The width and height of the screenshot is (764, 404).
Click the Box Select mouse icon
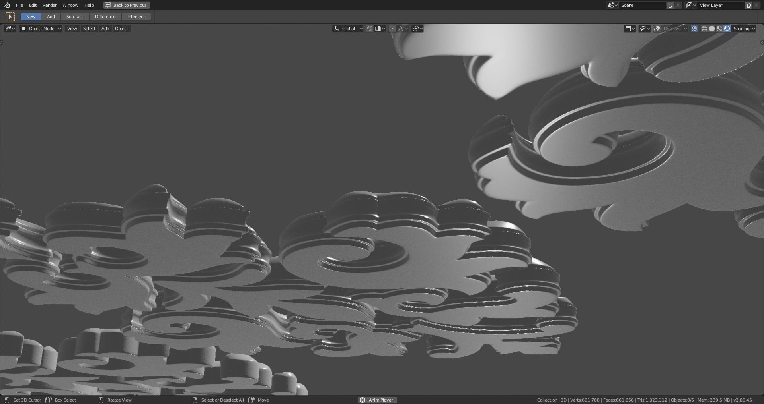click(x=49, y=400)
